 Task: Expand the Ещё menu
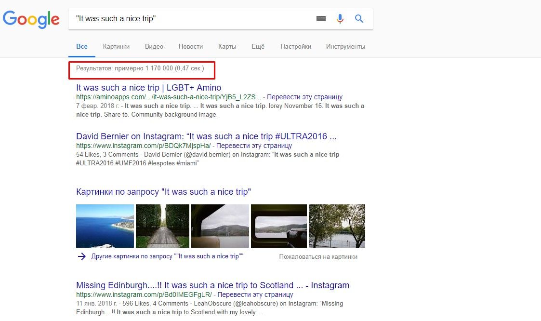pos(258,47)
